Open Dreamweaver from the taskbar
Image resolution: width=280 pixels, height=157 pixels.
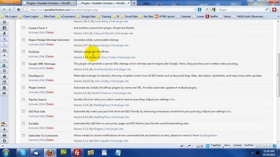point(63,153)
